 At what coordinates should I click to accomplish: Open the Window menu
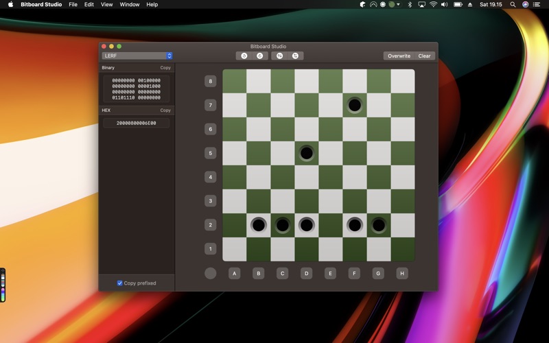pos(130,5)
